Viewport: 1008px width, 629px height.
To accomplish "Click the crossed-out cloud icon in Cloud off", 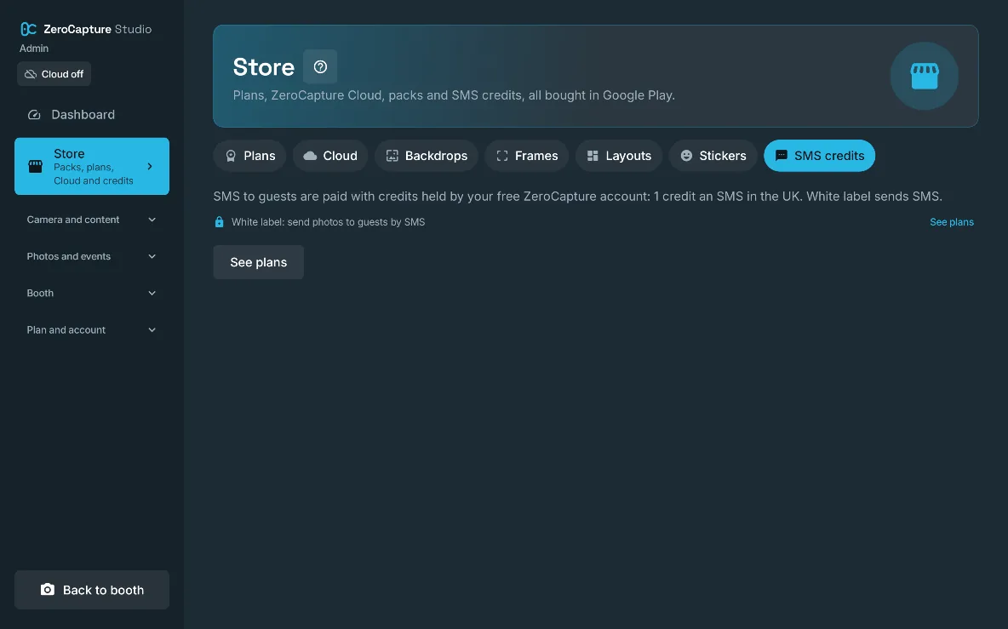I will 30,74.
